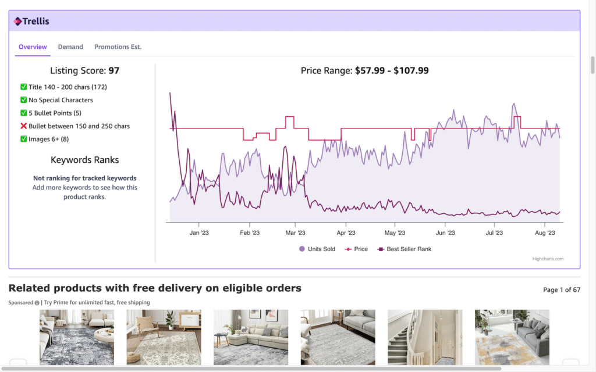
Task: Click the Related products section heading
Action: [155, 288]
